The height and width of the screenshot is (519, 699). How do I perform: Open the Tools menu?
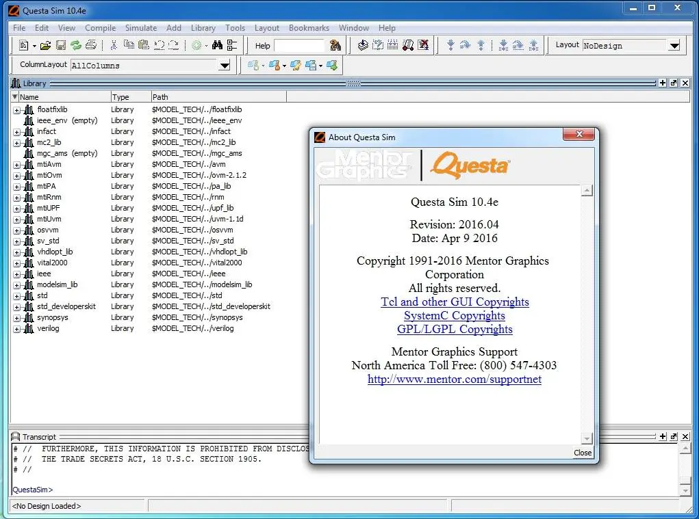tap(235, 27)
